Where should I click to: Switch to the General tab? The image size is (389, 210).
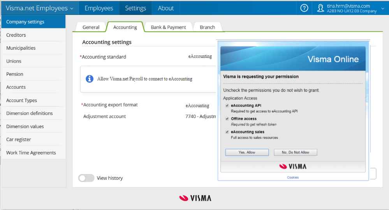coord(91,27)
